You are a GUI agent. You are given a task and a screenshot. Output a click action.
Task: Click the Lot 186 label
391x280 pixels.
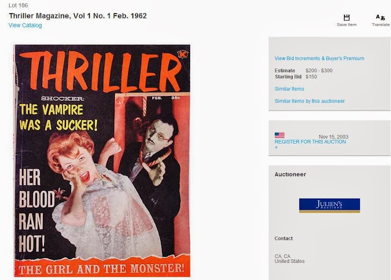(x=18, y=6)
